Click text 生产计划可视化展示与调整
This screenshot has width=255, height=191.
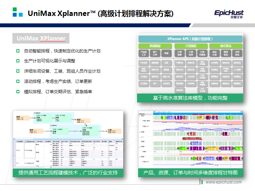[x=50, y=61]
